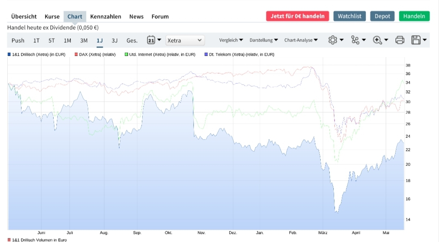Open the Chart-Analyse dropdown menu
This screenshot has width=439, height=242.
tap(301, 40)
